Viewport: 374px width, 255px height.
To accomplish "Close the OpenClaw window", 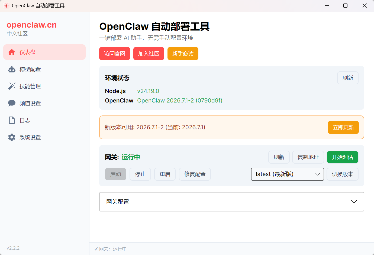I will pos(365,6).
